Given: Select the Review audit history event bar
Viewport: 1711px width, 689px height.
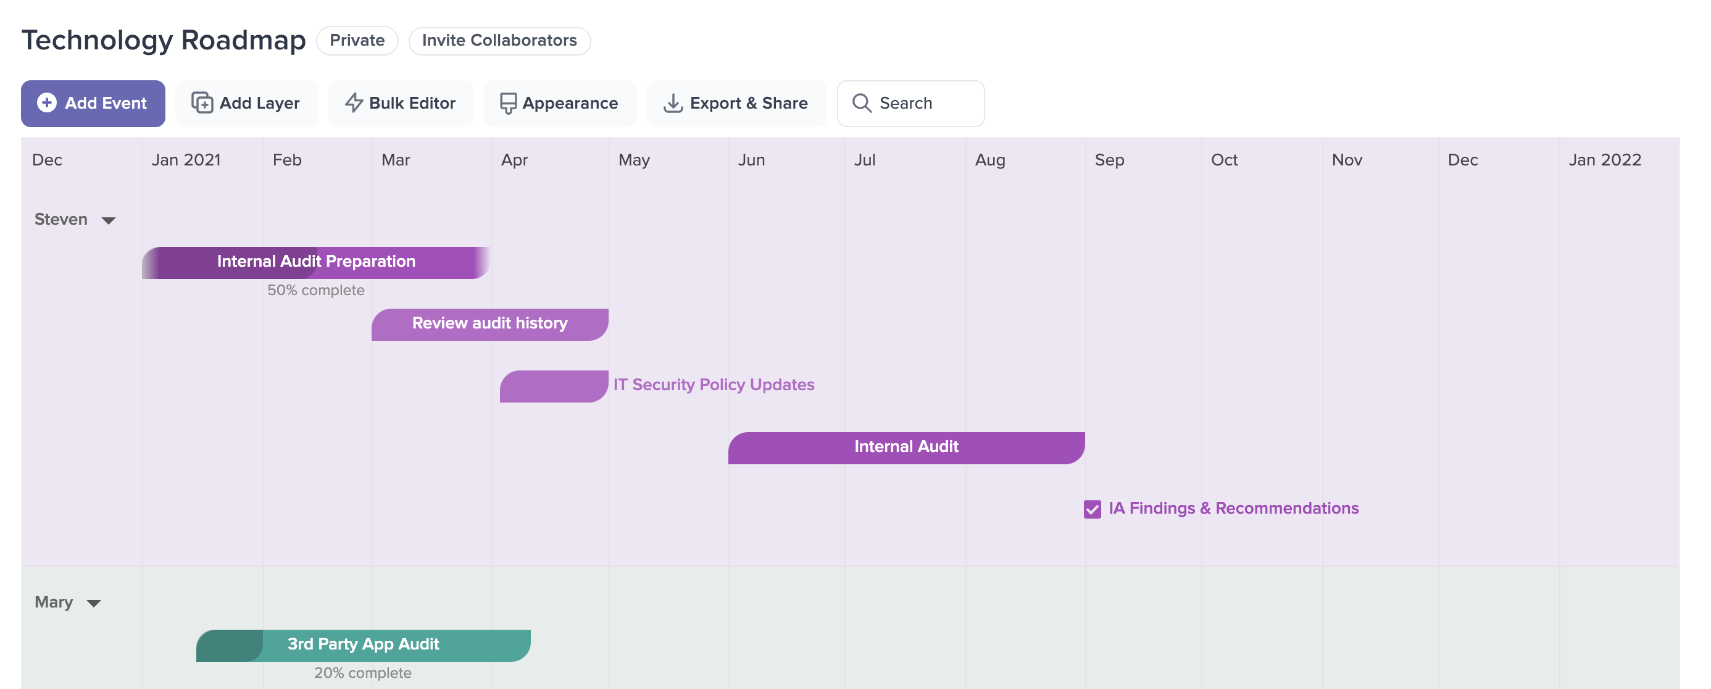Looking at the screenshot, I should 489,324.
